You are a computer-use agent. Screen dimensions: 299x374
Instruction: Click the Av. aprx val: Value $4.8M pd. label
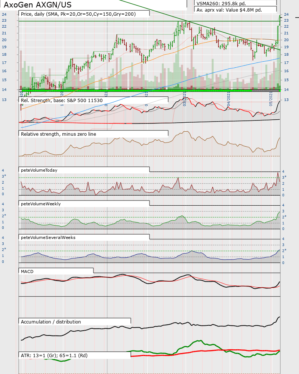click(229, 10)
